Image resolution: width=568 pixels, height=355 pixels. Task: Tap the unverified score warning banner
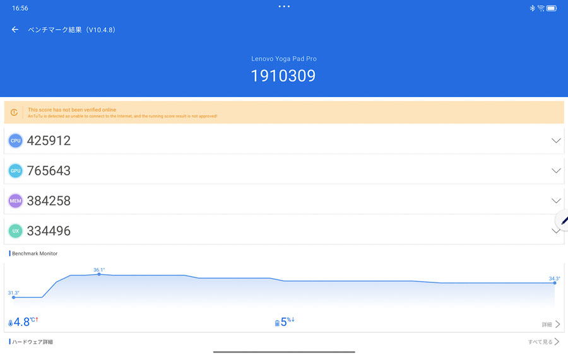tap(284, 112)
